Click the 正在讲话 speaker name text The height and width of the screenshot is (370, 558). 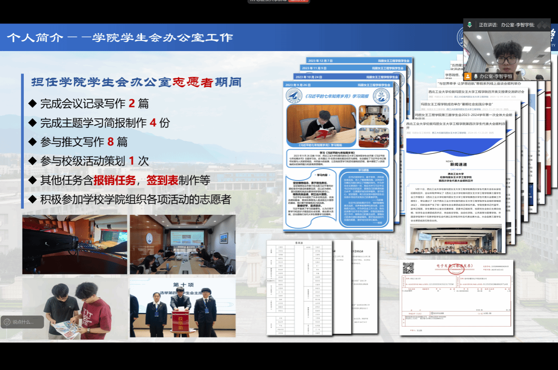(x=517, y=25)
